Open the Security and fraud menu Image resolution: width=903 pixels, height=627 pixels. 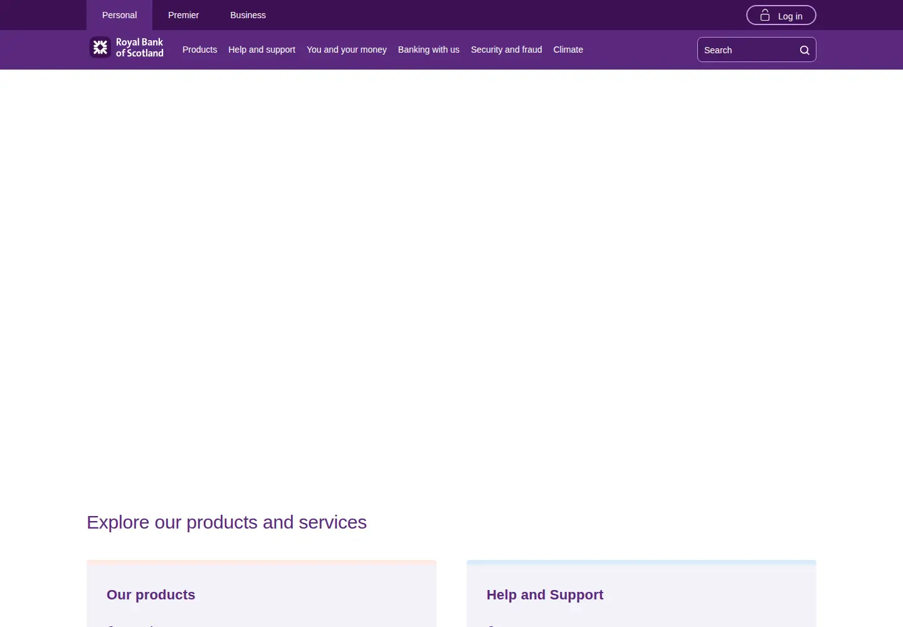tap(507, 50)
